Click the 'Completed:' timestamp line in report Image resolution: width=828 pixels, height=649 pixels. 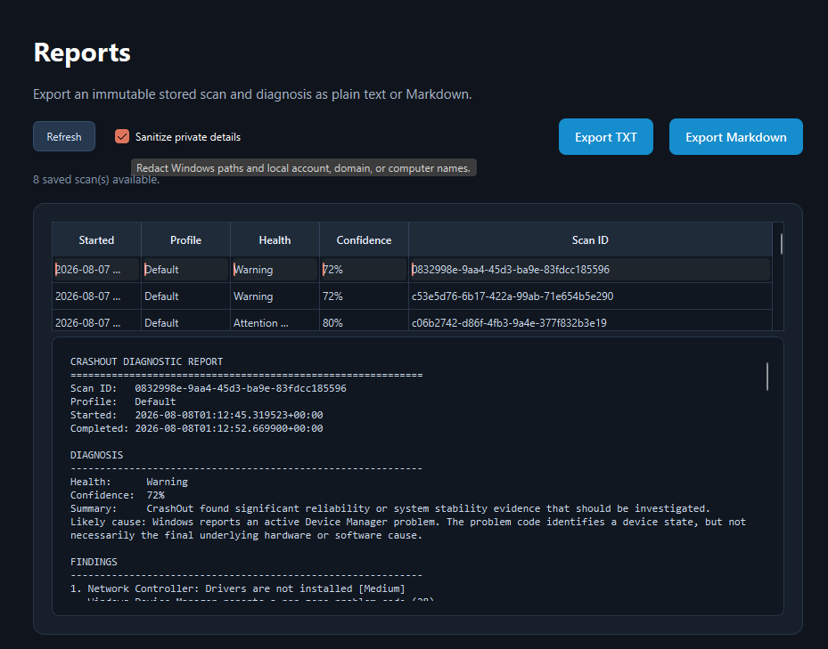click(x=196, y=428)
